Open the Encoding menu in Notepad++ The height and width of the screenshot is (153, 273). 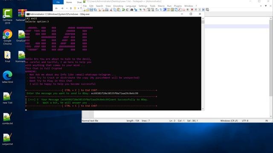pos(118,6)
